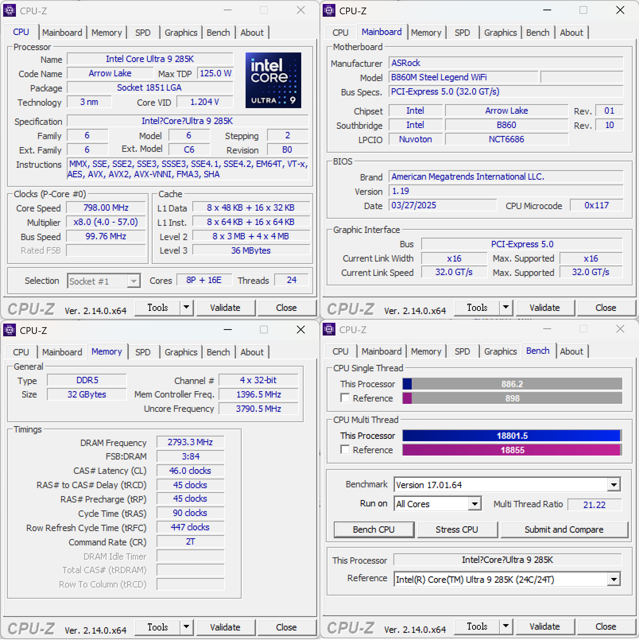Click the Current Link Speed 32.0 GT/s value
The width and height of the screenshot is (639, 640).
[454, 272]
